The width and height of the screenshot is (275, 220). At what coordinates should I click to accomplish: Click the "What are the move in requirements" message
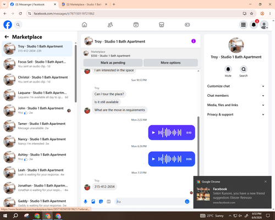tap(120, 110)
